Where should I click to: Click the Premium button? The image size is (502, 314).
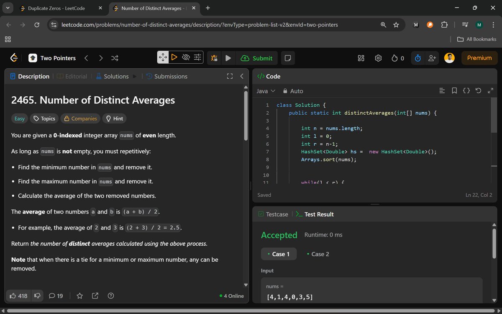pos(479,58)
